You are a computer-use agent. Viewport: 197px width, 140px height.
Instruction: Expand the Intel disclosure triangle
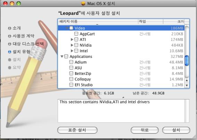(72, 51)
